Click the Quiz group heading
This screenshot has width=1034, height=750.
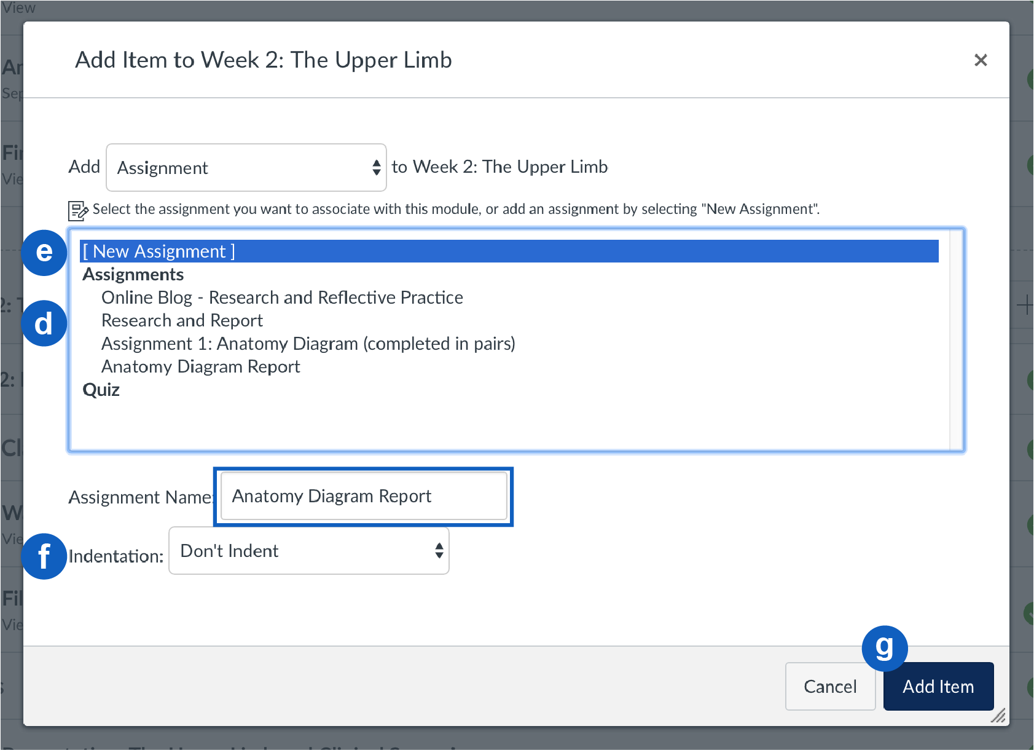[x=101, y=390]
